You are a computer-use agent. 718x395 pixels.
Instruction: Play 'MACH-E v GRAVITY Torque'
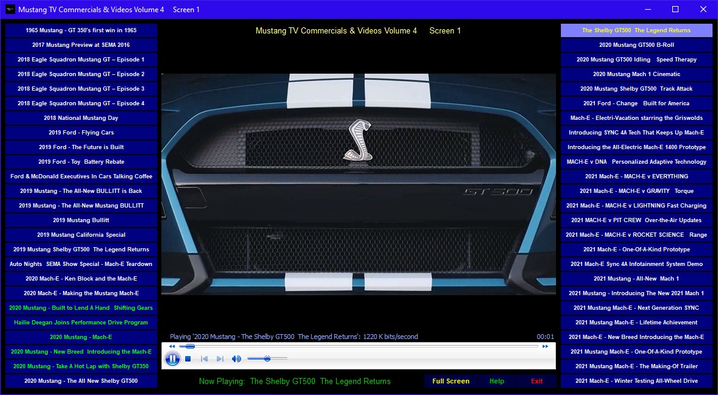coord(636,191)
